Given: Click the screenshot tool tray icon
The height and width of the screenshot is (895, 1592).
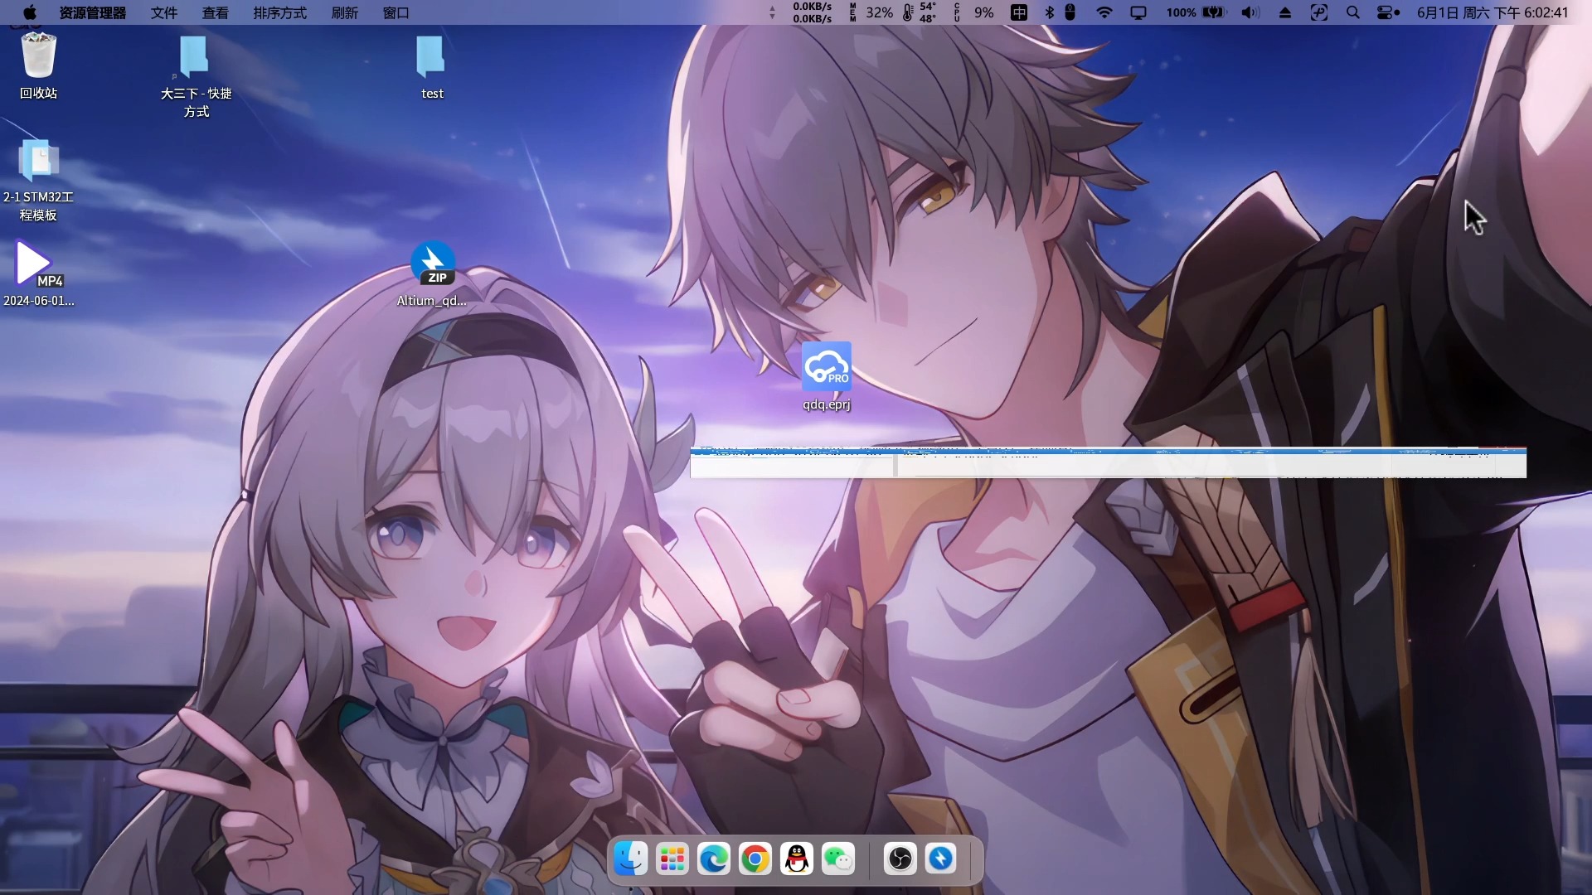Looking at the screenshot, I should point(1319,12).
